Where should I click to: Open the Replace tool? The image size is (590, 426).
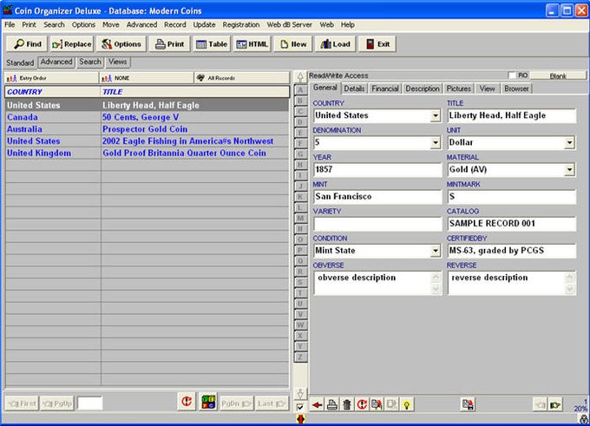click(x=71, y=44)
